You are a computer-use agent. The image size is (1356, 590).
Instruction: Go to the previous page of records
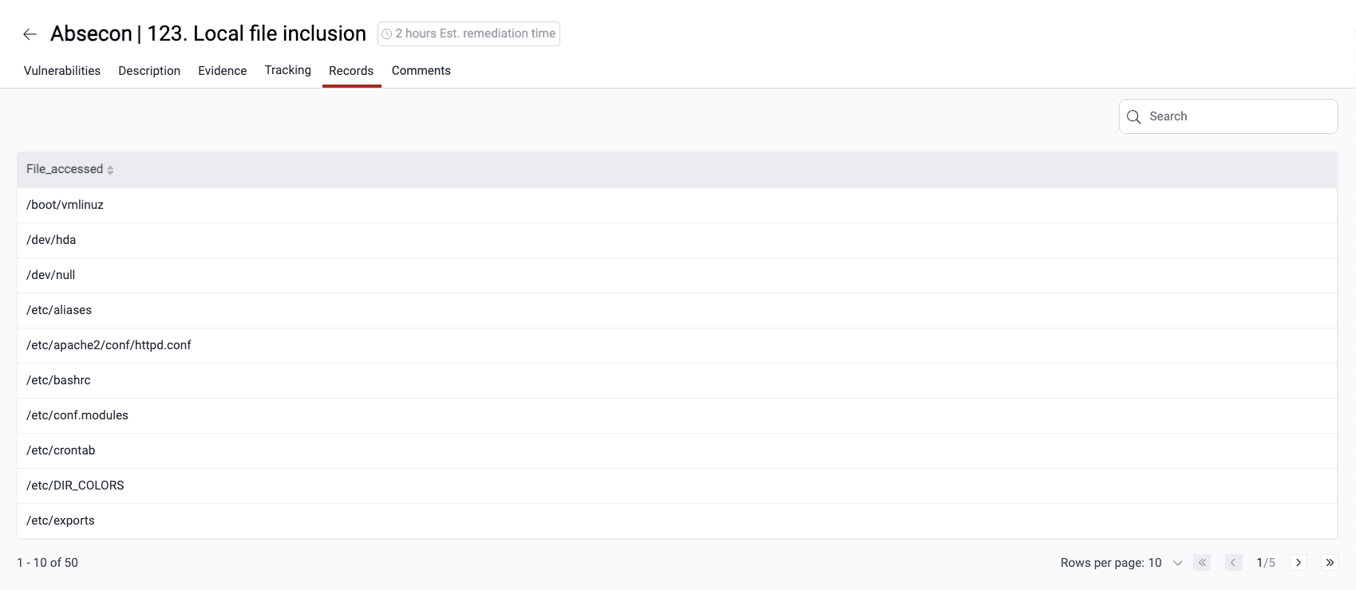[1233, 563]
